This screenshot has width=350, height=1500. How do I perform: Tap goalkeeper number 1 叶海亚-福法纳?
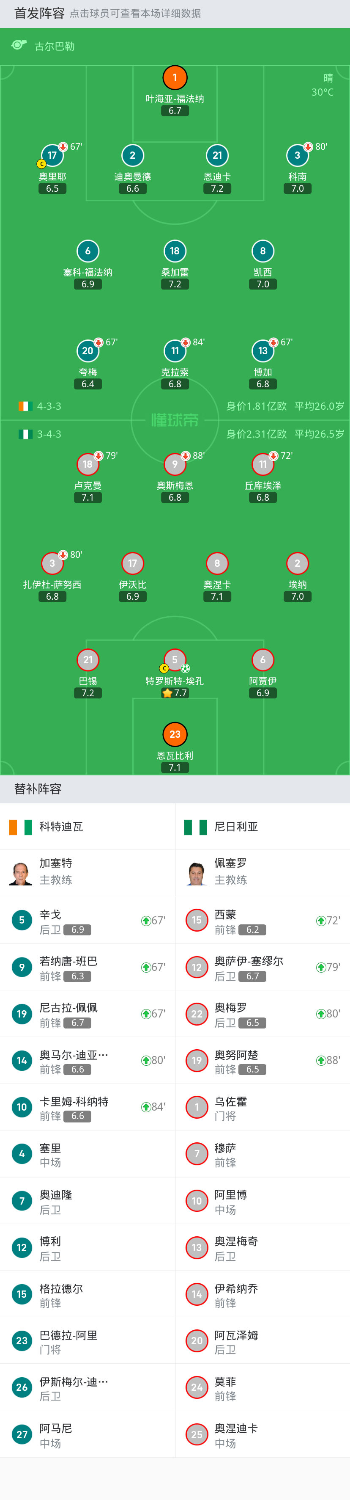(x=175, y=77)
